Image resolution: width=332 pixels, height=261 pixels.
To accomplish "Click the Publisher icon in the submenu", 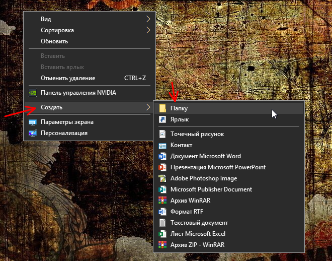I will coord(162,189).
